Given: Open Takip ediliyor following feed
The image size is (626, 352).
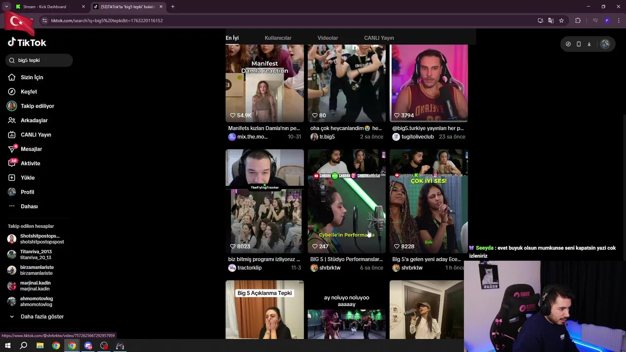Looking at the screenshot, I should tap(31, 106).
